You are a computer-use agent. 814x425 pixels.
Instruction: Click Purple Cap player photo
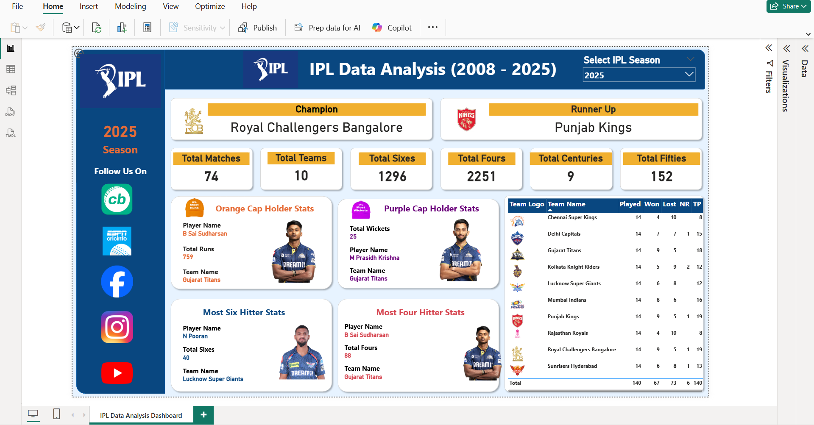click(461, 250)
